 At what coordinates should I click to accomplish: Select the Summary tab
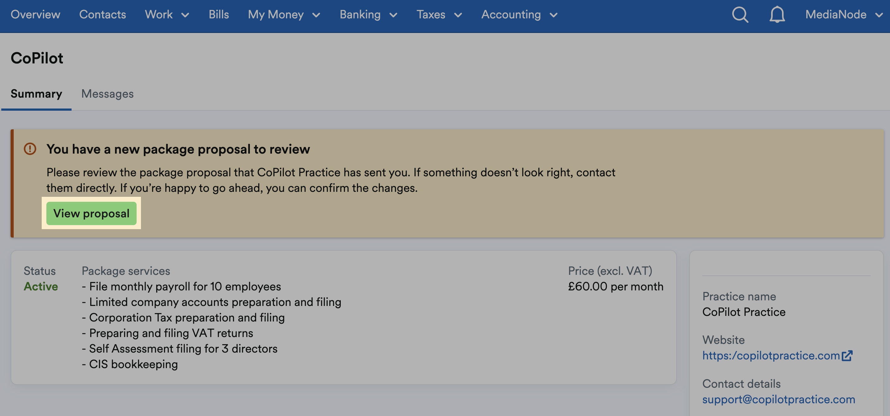(36, 94)
